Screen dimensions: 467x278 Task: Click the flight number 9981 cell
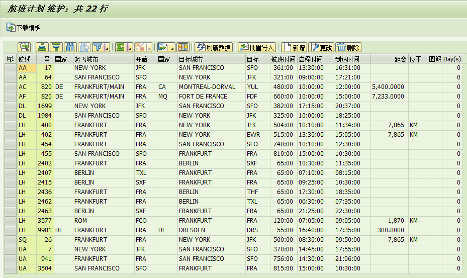coord(45,230)
